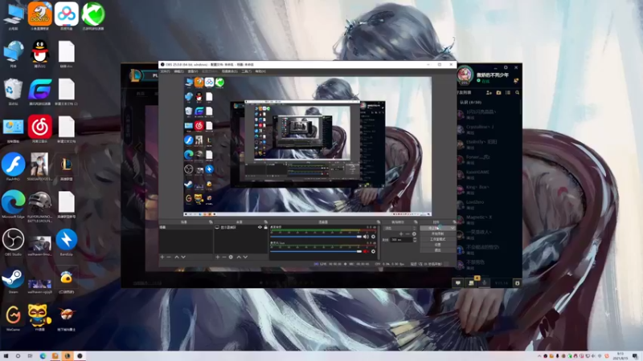
Task: Click add friend icon in League panel
Action: [489, 93]
